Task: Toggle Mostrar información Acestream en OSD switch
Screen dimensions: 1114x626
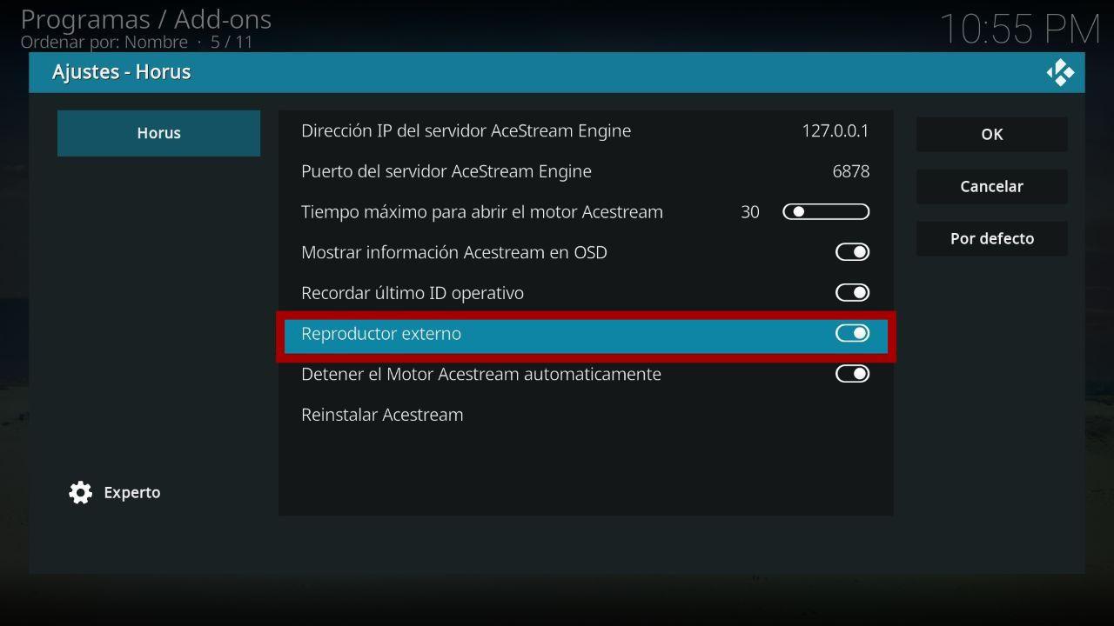Action: [x=852, y=252]
